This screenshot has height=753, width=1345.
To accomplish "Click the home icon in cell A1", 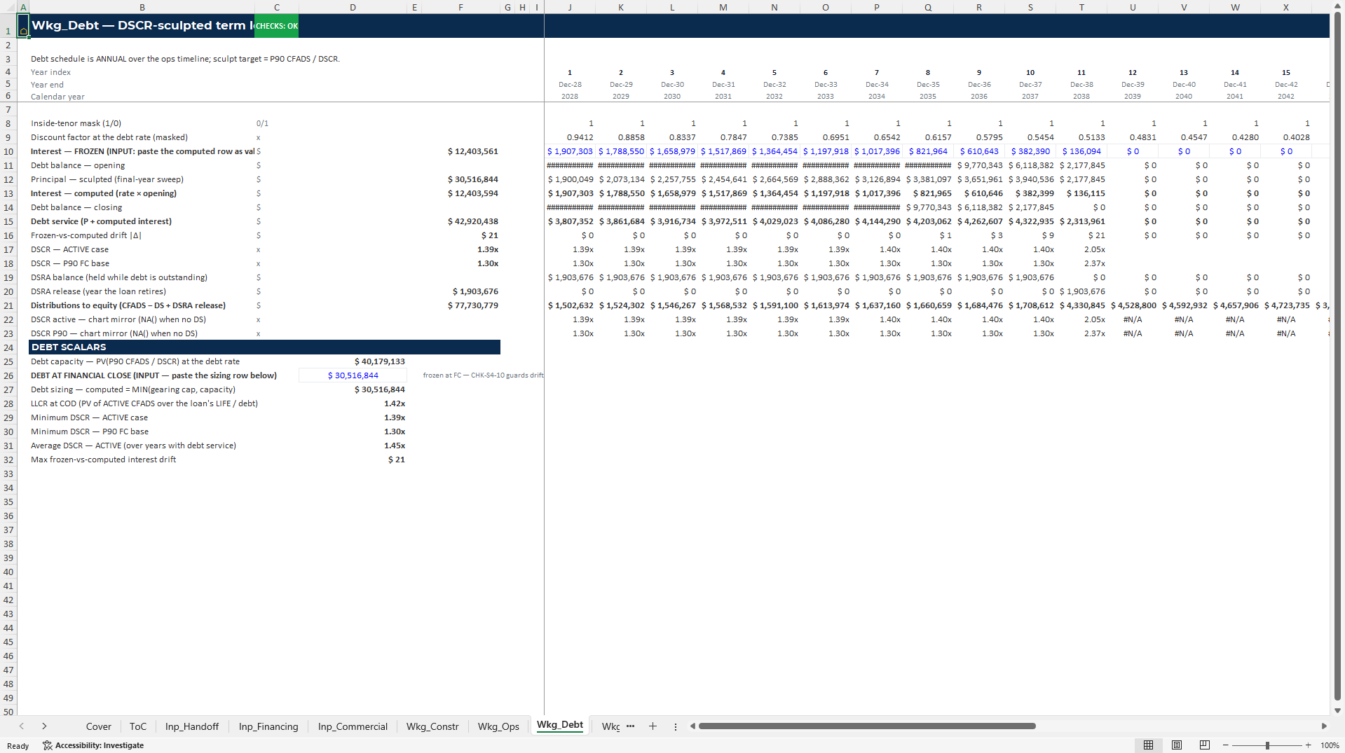I will pos(23,31).
